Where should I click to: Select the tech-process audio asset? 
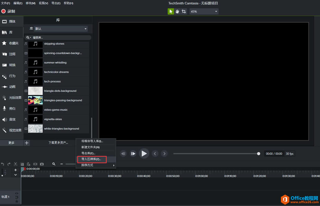point(57,81)
